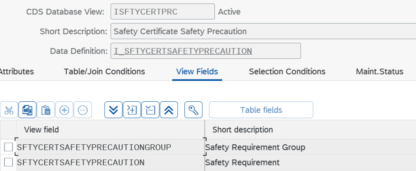Open the I_SFTYCERTSAFETYPRECAUTION data definition link
The width and height of the screenshot is (416, 171).
coord(183,51)
